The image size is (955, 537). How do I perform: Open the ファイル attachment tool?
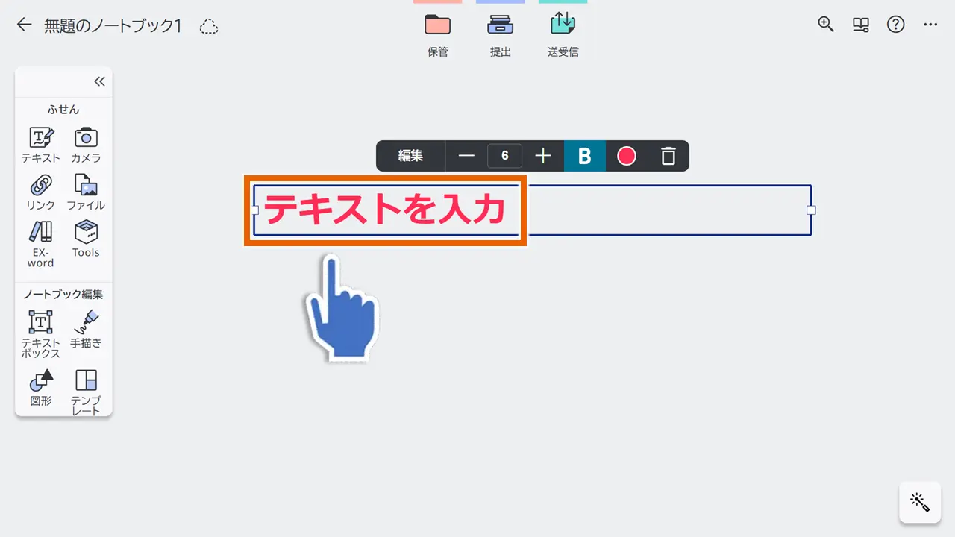pyautogui.click(x=86, y=190)
